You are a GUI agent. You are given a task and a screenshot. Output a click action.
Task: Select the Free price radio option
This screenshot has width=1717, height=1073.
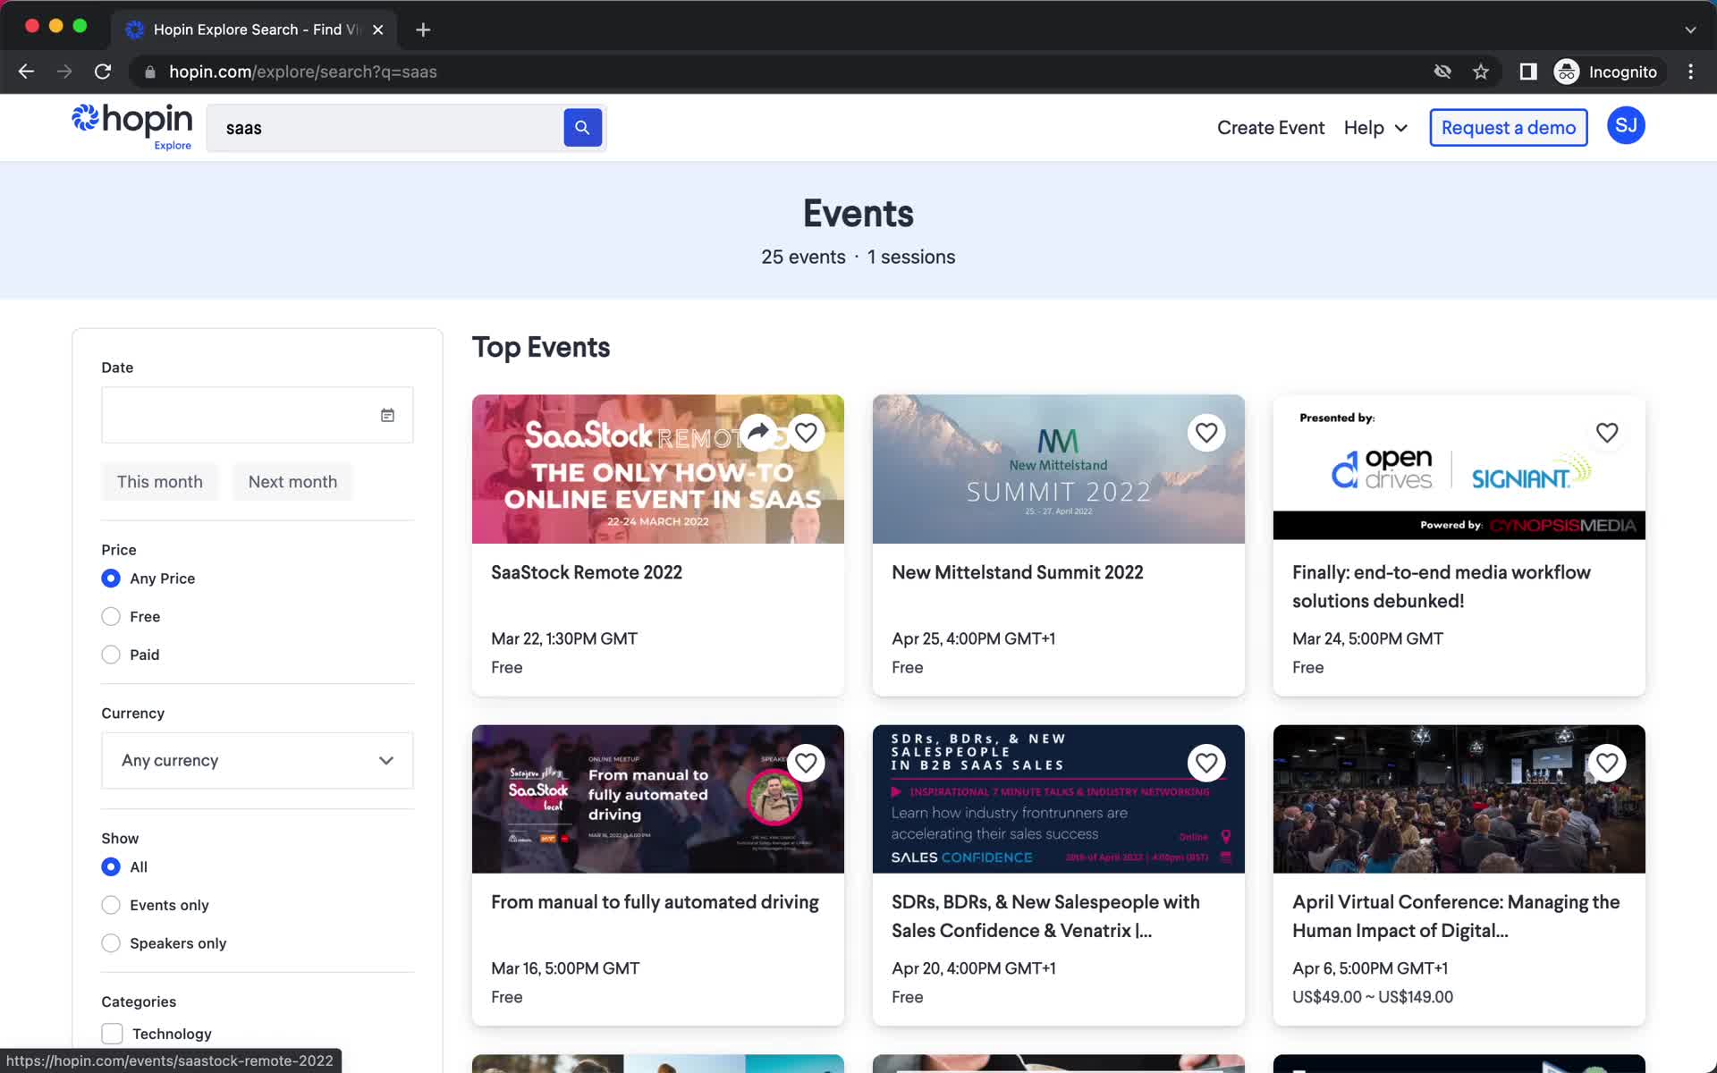[111, 616]
